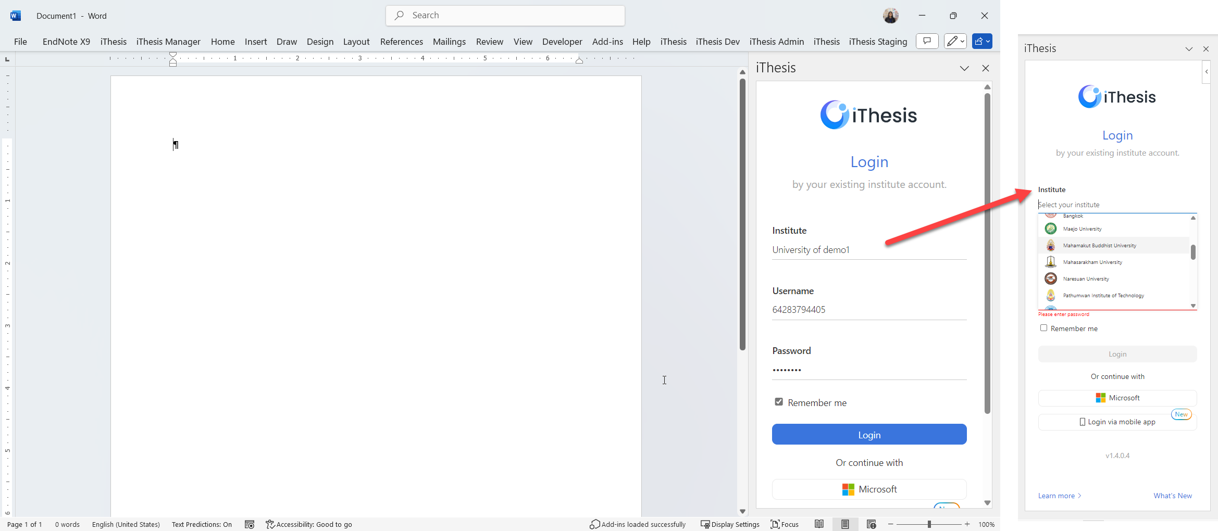Open the What's New link
1218x531 pixels.
point(1173,496)
